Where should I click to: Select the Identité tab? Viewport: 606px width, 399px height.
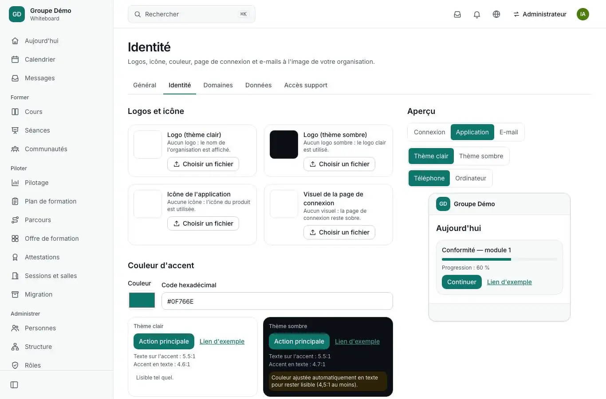(180, 85)
